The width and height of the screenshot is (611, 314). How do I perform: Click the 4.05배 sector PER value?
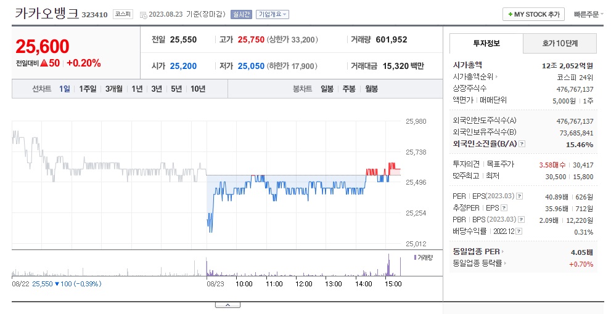point(582,252)
